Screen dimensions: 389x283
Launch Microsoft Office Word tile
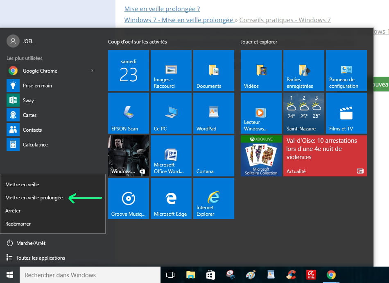point(171,156)
